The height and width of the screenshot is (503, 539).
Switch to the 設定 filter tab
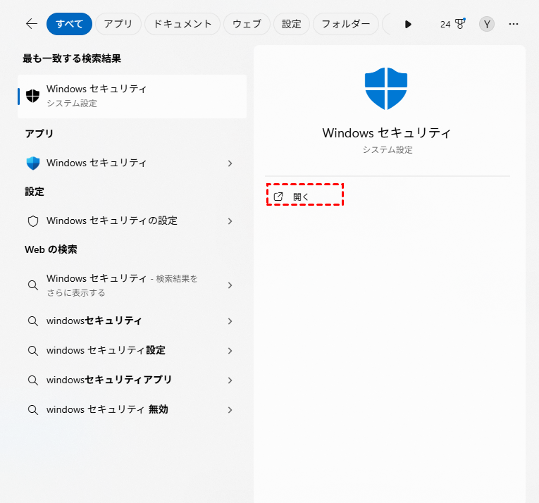click(292, 24)
